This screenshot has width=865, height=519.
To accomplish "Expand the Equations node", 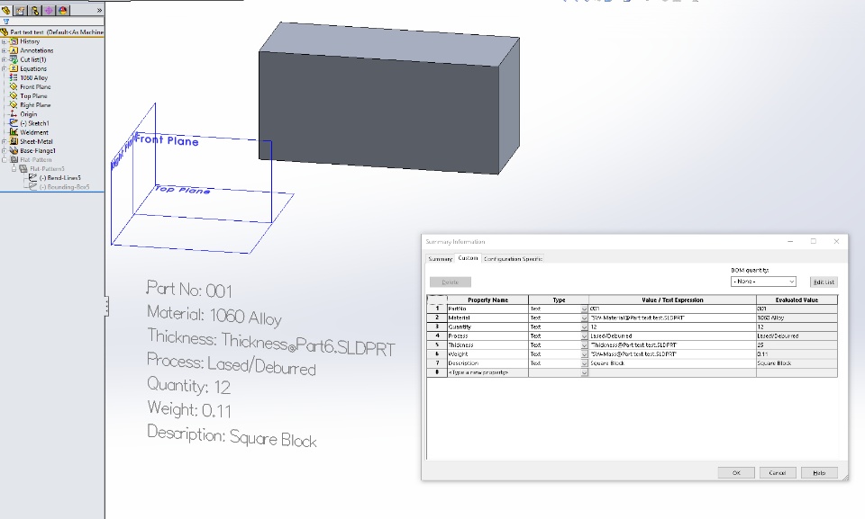I will (x=5, y=68).
